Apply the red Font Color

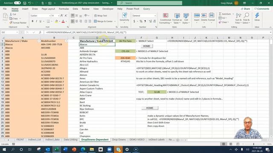(63, 21)
